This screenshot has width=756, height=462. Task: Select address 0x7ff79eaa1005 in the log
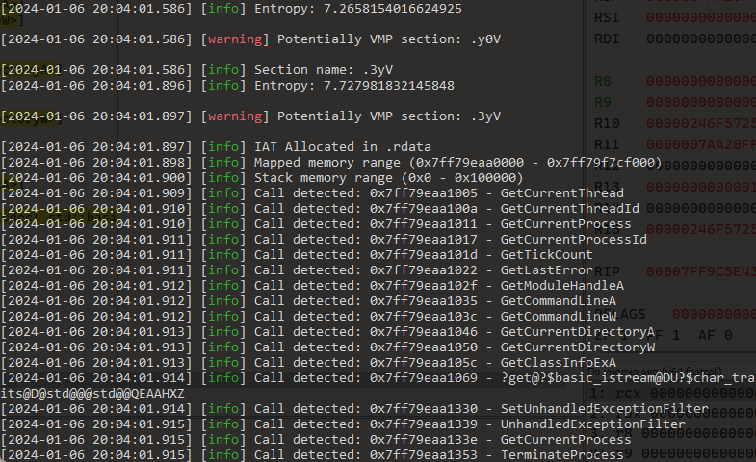pos(424,193)
